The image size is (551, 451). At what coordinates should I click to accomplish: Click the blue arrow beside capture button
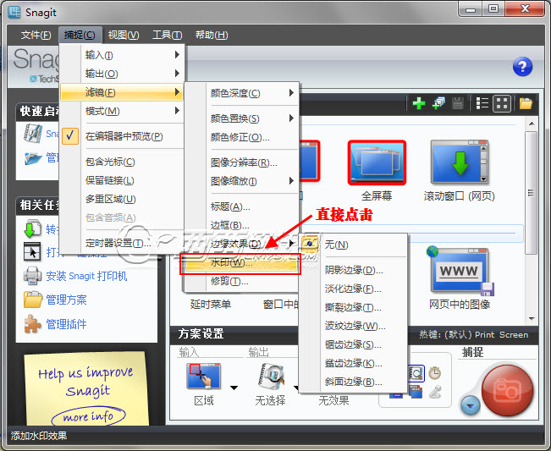pos(471,405)
